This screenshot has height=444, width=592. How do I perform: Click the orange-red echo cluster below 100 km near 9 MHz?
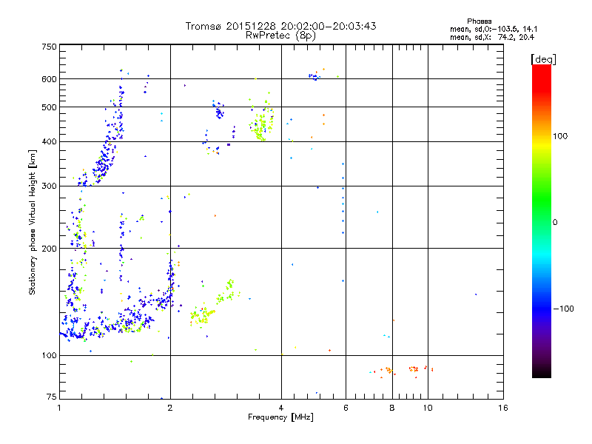point(414,369)
